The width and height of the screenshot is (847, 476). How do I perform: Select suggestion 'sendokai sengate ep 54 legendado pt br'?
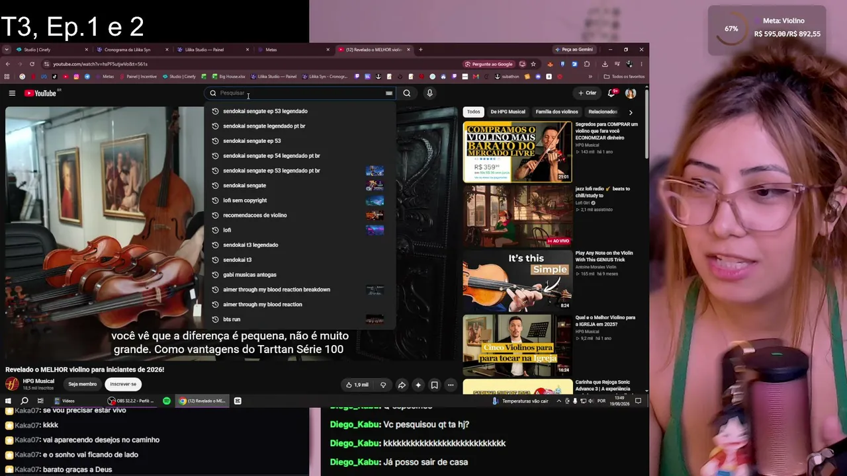tap(300, 156)
